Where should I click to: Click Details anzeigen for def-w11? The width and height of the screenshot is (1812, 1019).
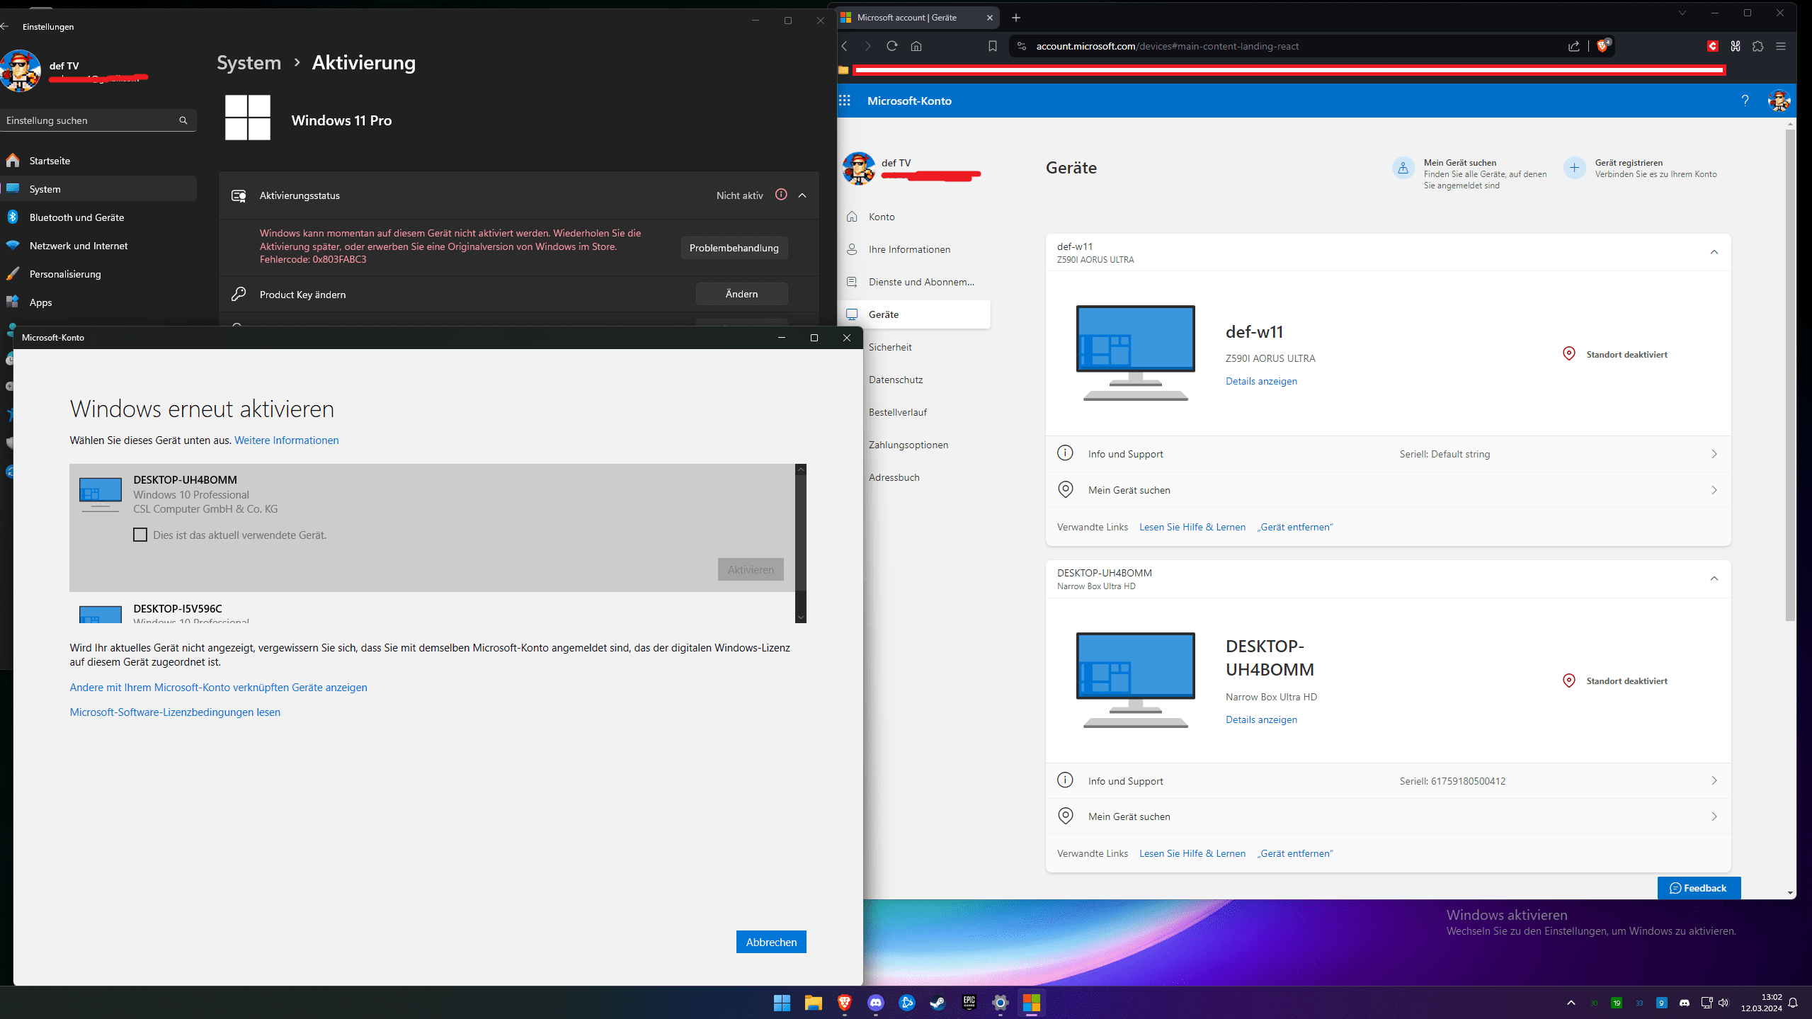click(1261, 381)
